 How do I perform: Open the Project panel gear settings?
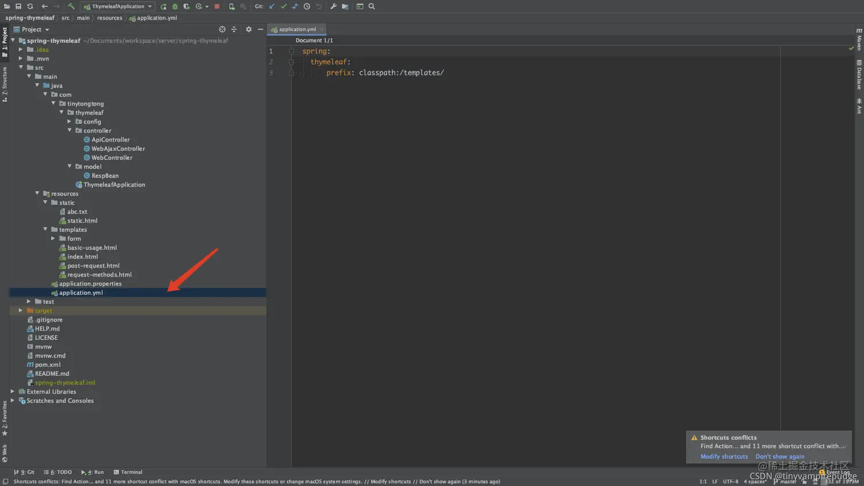click(249, 29)
